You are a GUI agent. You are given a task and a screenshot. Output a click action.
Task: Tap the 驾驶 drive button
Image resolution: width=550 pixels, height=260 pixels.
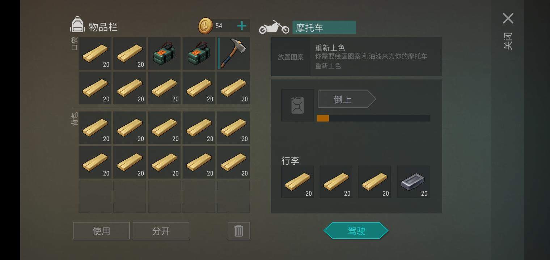pos(356,231)
